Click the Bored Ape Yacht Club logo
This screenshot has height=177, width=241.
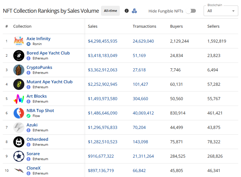19,56
